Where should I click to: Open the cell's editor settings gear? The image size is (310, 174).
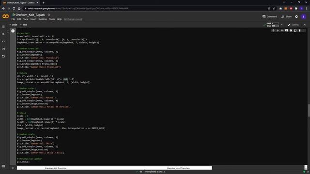point(291,30)
